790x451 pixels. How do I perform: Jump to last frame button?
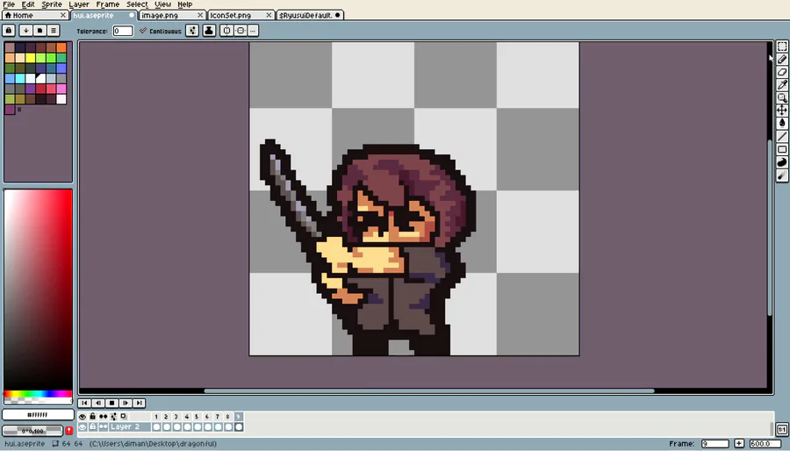click(x=139, y=404)
